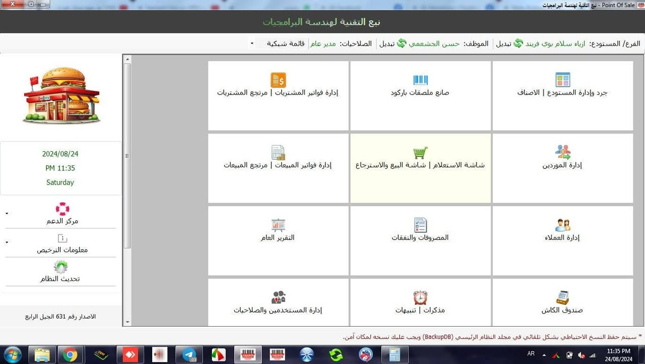The height and width of the screenshot is (364, 645).
Task: Click إدارة المستخدمين والصلاحيات label
Action: (x=278, y=310)
